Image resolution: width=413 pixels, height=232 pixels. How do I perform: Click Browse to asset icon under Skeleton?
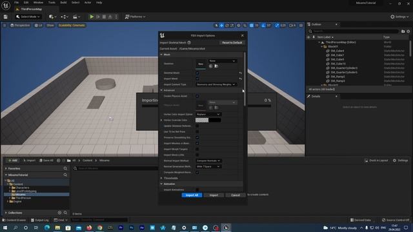point(216,66)
